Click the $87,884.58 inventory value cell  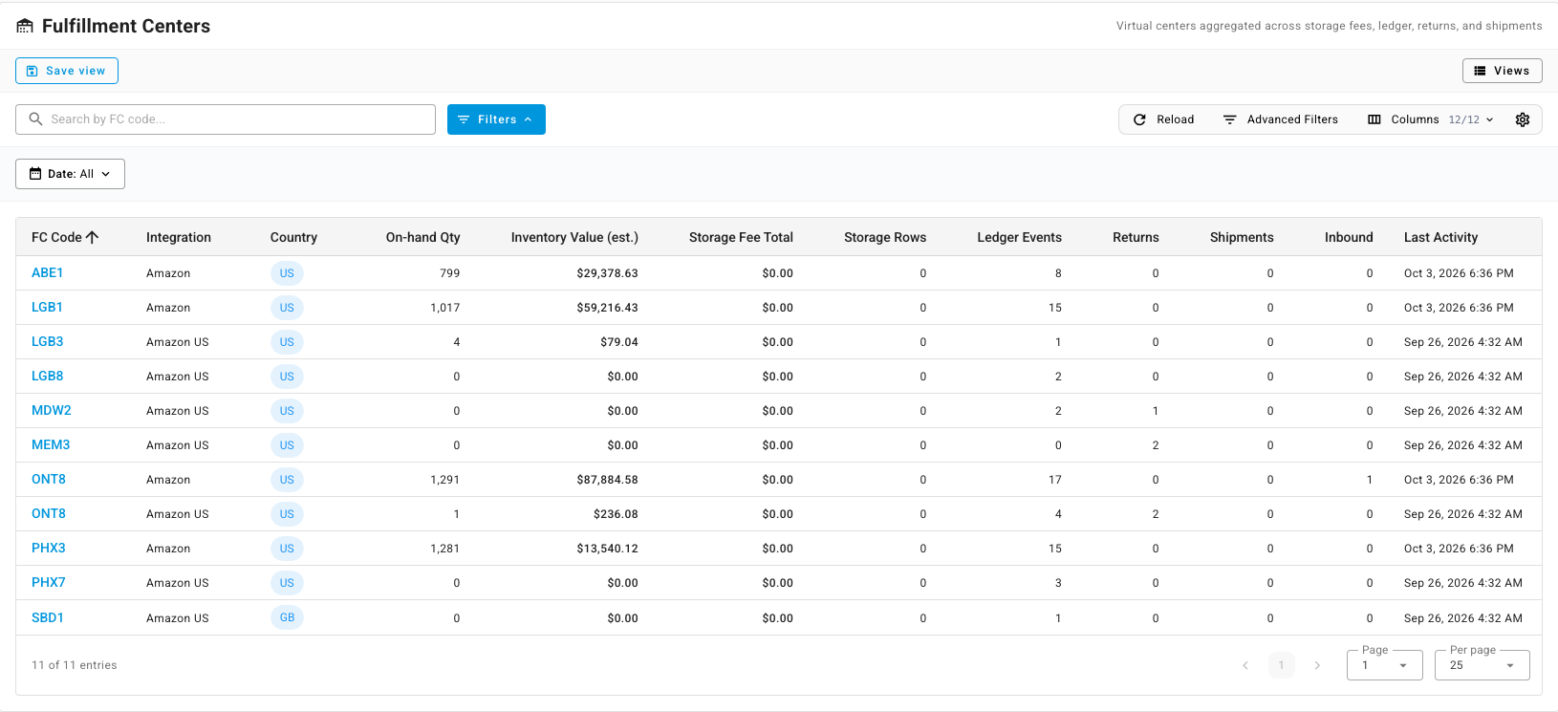(x=607, y=480)
